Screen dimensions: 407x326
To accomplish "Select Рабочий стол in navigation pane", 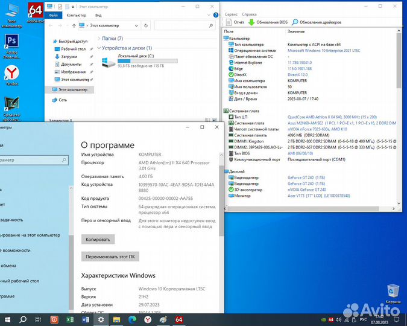I will coord(71,49).
